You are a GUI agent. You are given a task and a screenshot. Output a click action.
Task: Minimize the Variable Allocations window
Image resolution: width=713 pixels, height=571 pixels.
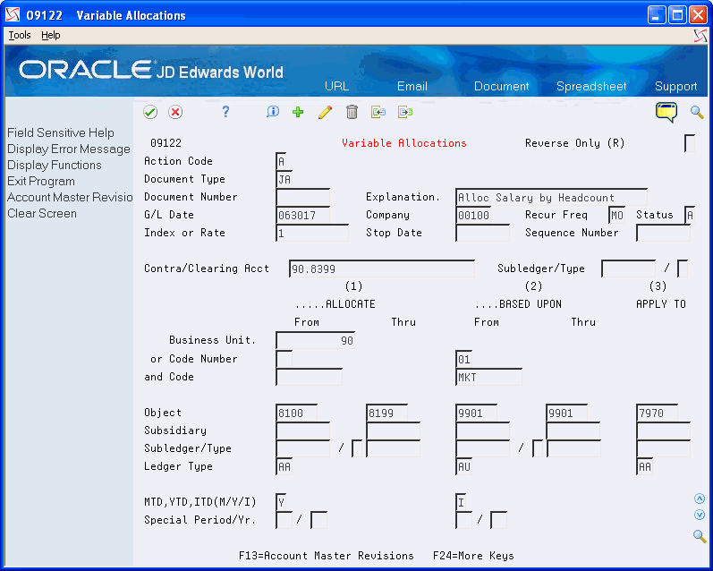(x=656, y=15)
